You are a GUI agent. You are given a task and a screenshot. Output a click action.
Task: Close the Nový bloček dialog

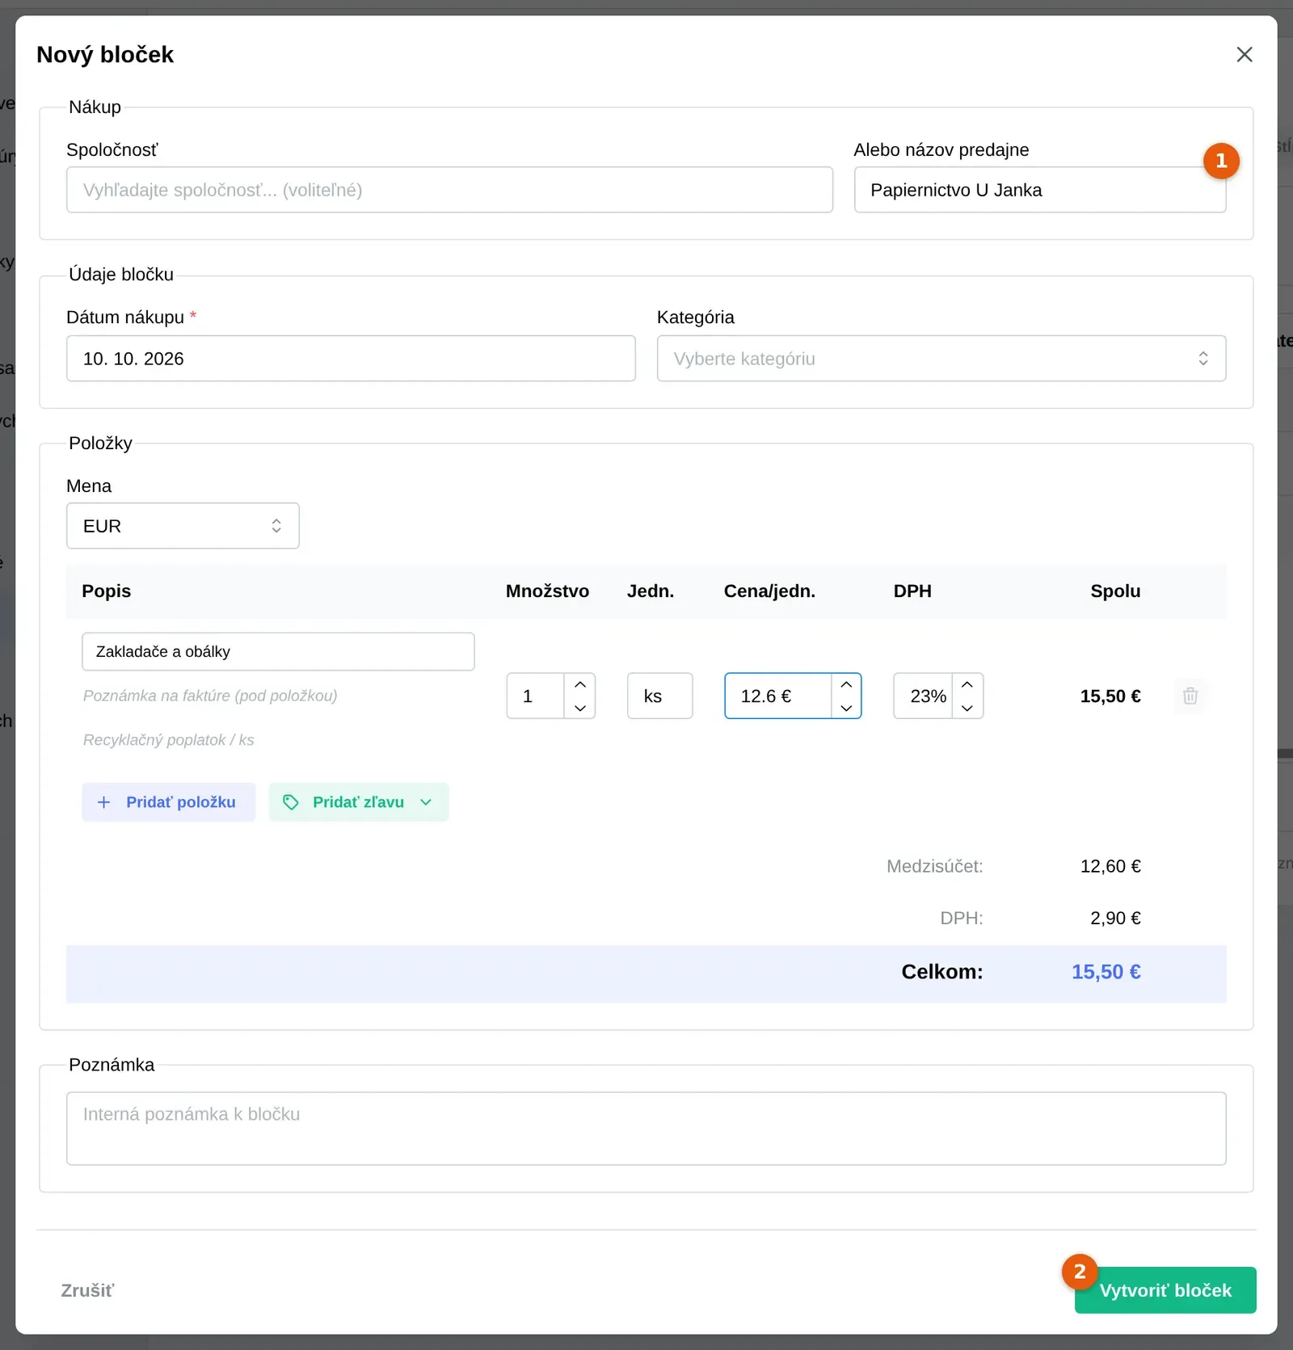pyautogui.click(x=1245, y=54)
